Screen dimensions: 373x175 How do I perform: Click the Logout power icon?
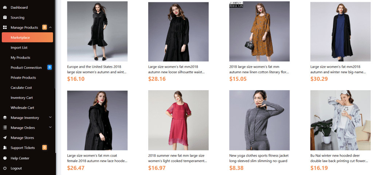click(x=5, y=168)
